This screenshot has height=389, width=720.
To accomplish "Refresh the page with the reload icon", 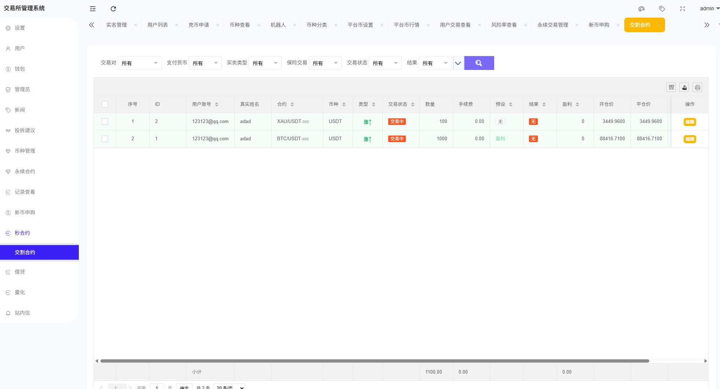I will 113,9.
